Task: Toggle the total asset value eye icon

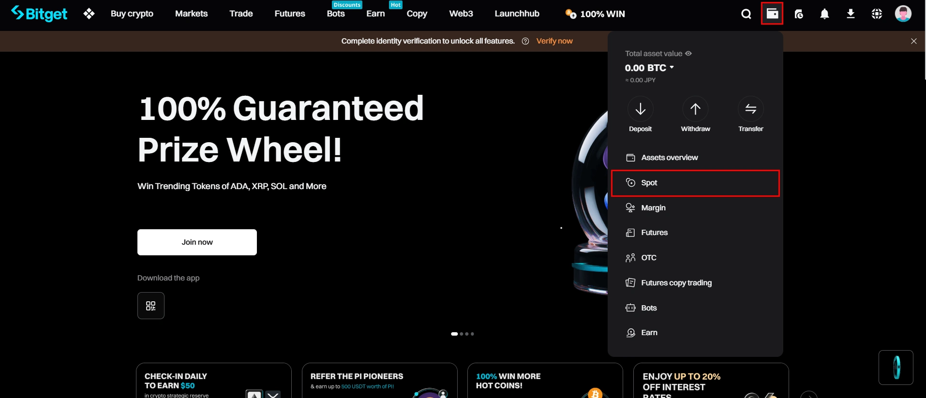Action: pos(688,54)
